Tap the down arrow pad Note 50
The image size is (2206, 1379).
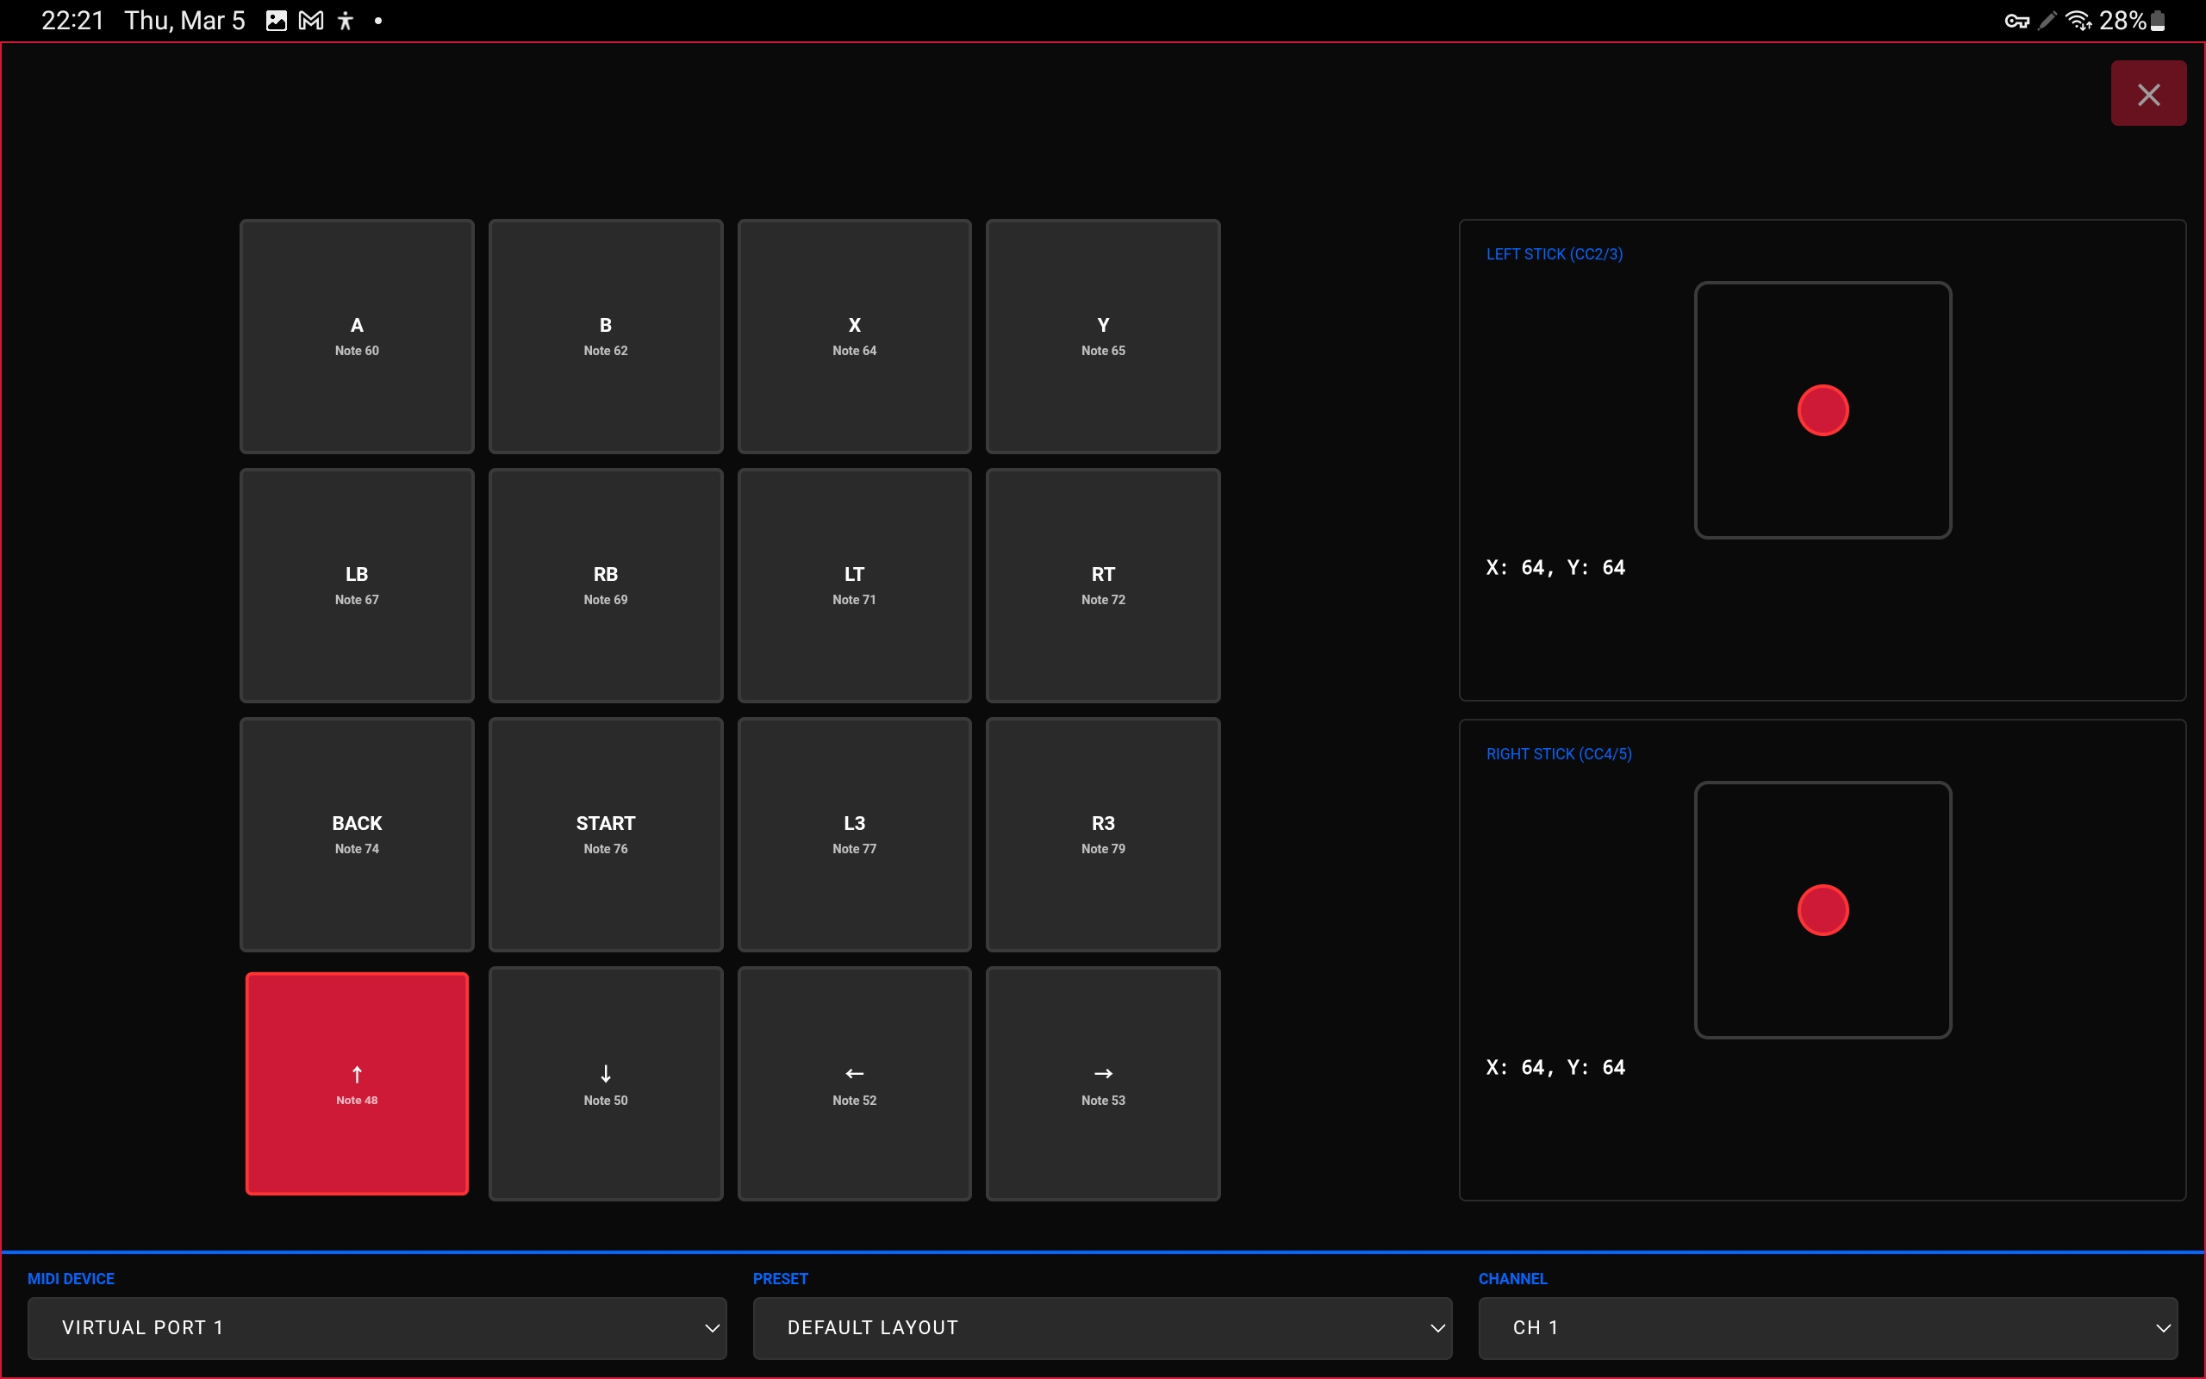pyautogui.click(x=605, y=1083)
